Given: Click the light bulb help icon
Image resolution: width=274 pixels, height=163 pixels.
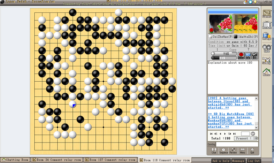Looking at the screenshot, I should (x=256, y=2).
